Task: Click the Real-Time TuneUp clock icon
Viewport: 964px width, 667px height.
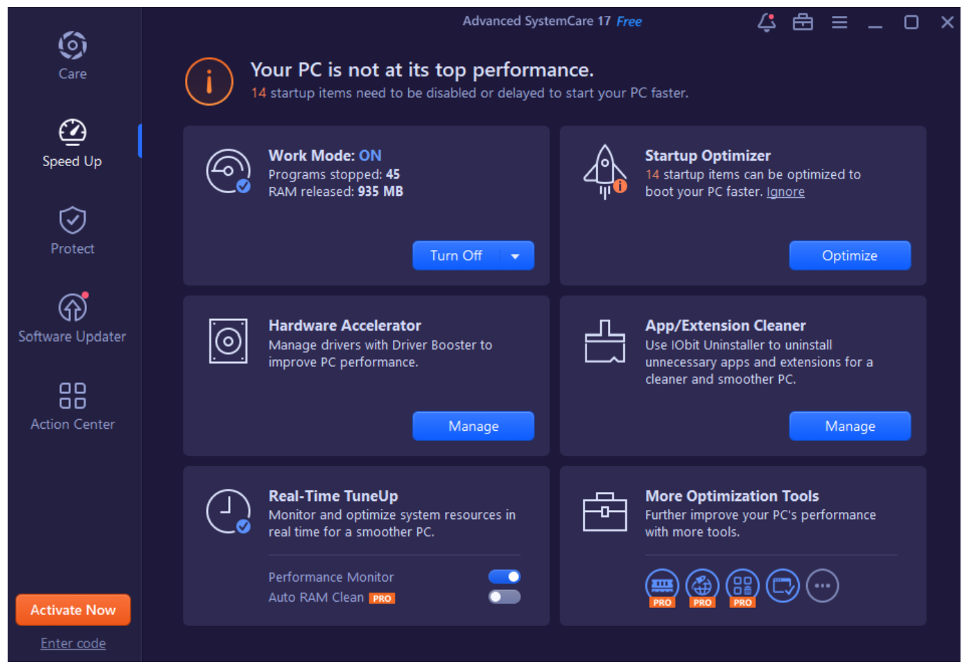Action: [x=229, y=511]
